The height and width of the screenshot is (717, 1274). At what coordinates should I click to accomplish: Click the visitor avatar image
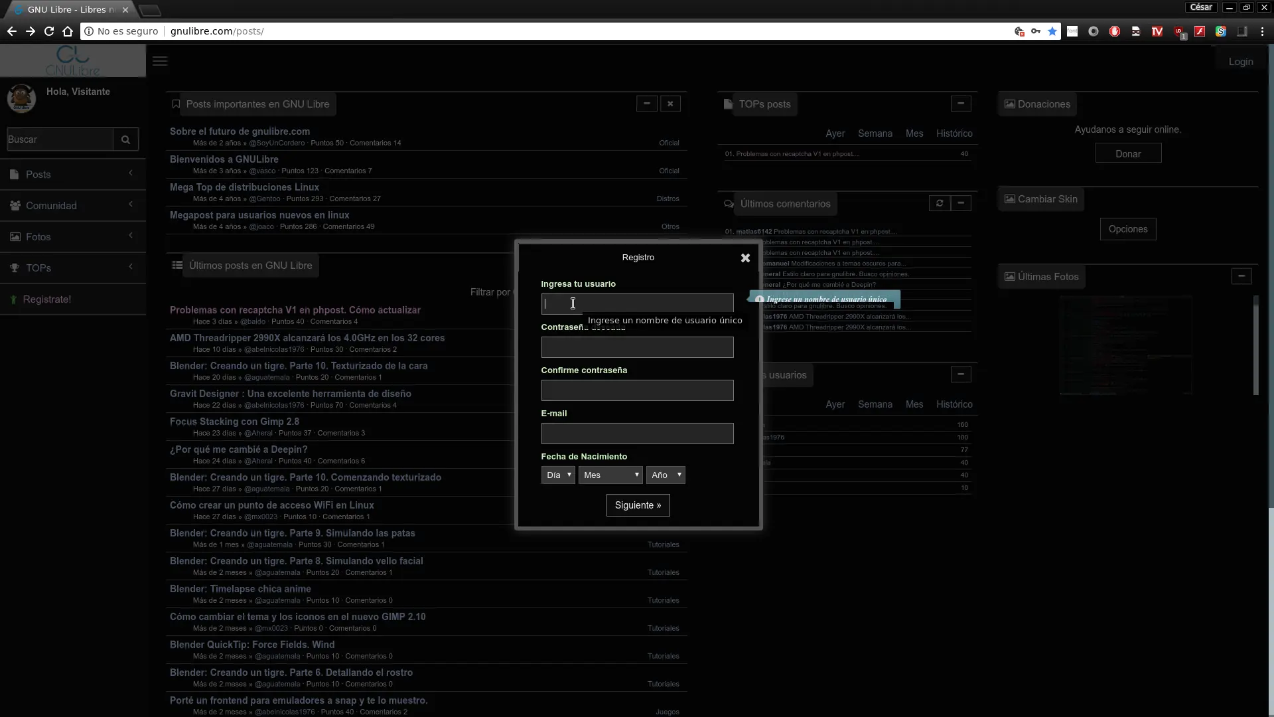tap(21, 98)
